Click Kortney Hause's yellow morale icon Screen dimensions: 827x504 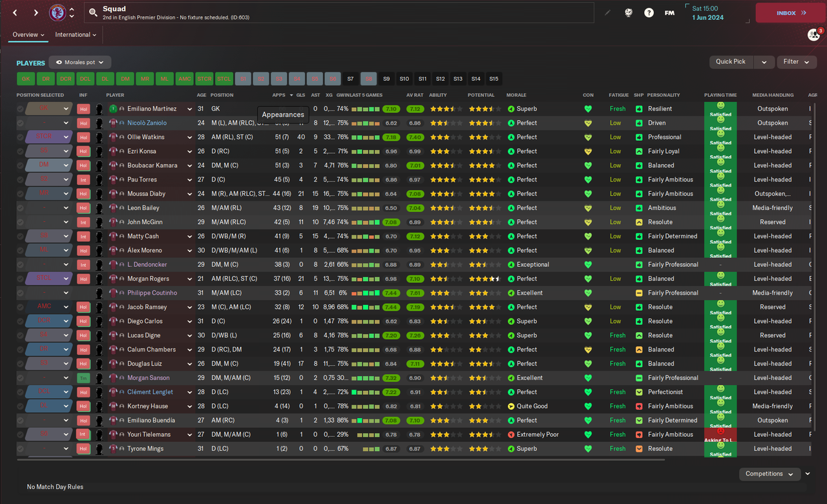pos(511,406)
